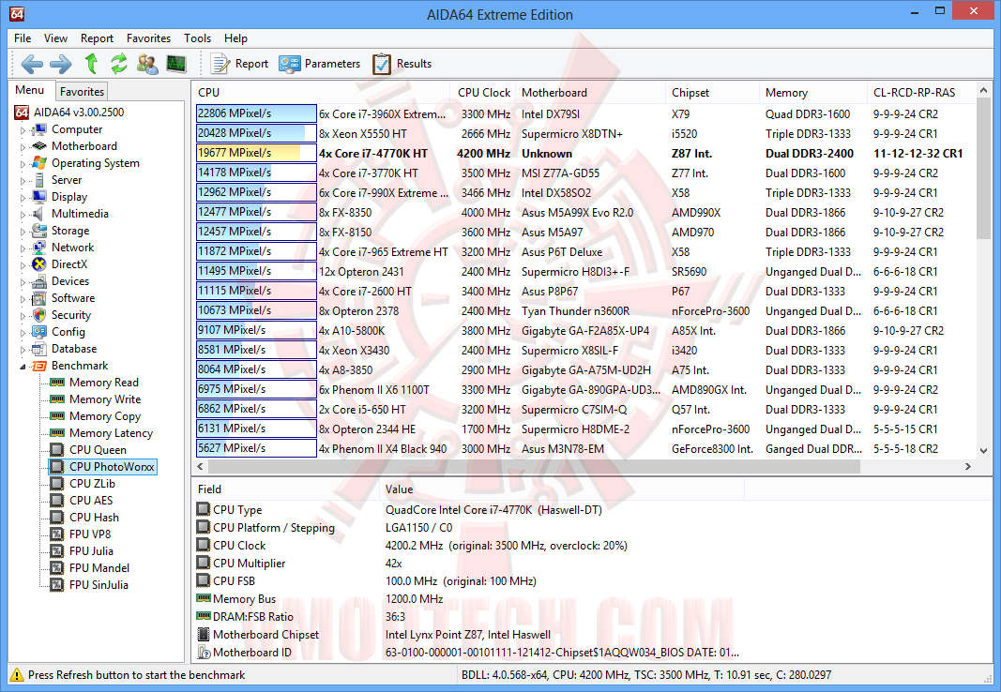Switch to the Menu tab

tap(30, 90)
